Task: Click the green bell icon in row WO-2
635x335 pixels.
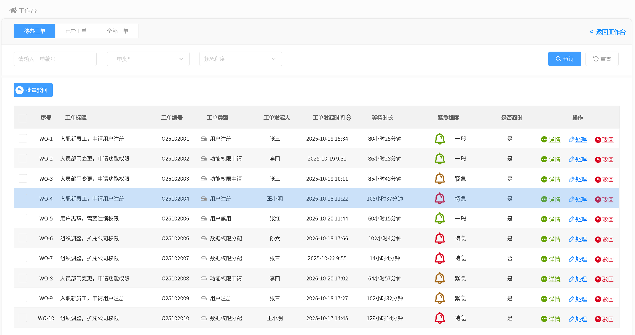Action: pos(439,158)
